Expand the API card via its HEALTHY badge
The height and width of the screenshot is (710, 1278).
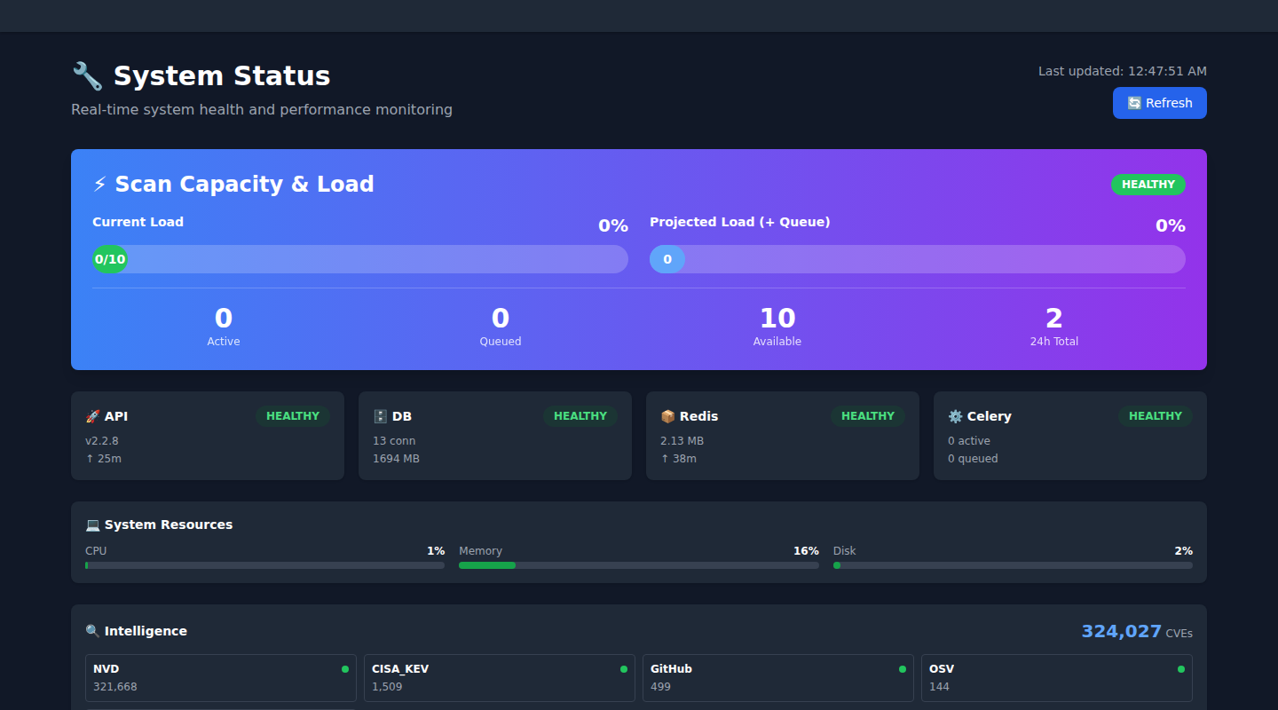(293, 415)
